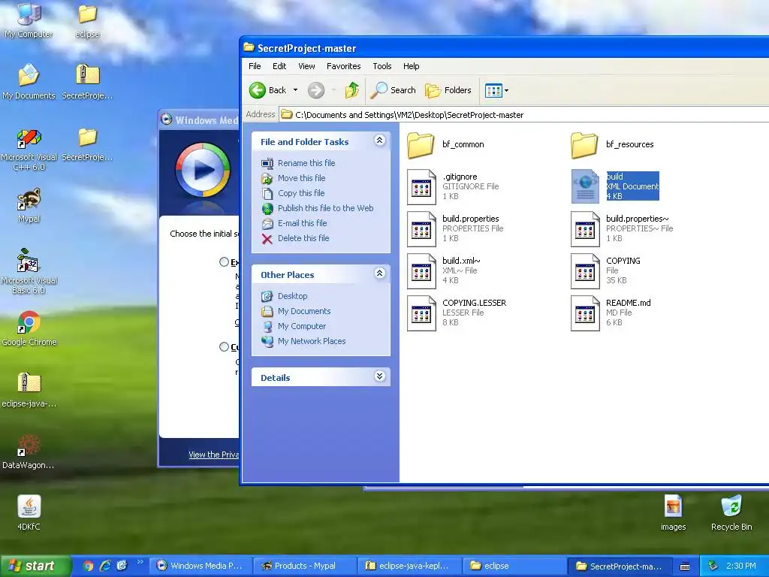Collapse the Other Places panel
The height and width of the screenshot is (577, 769).
(x=379, y=273)
